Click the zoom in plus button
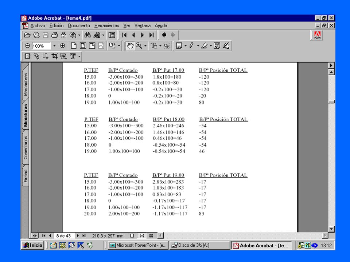Screen dimensions: 350x262 point(62,46)
